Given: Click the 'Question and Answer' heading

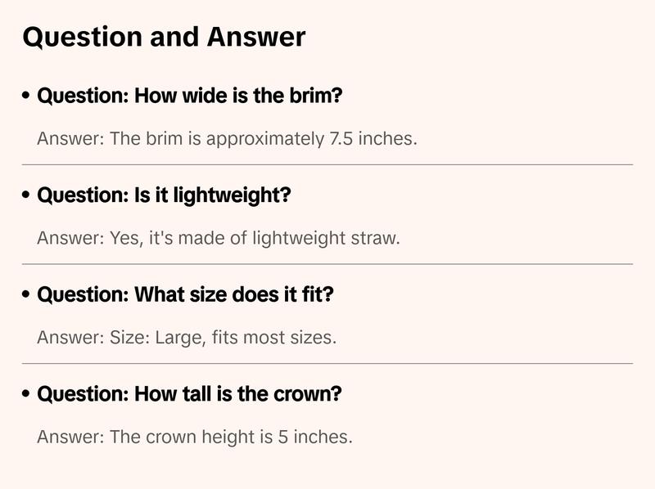Looking at the screenshot, I should pyautogui.click(x=164, y=37).
